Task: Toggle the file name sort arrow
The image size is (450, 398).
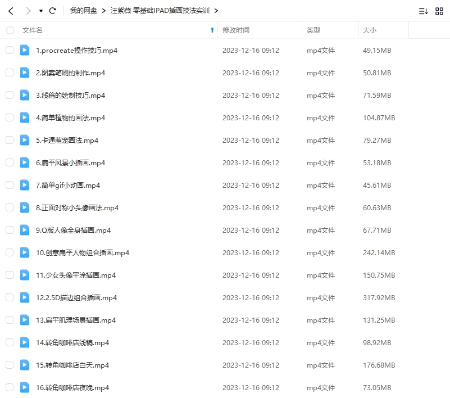Action: coord(212,30)
